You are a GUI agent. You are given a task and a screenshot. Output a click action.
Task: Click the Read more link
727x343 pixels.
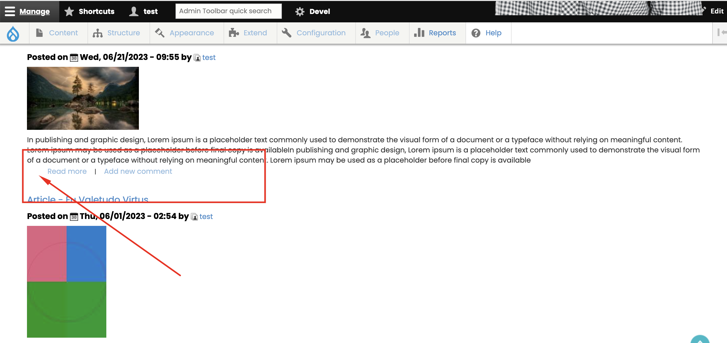pyautogui.click(x=67, y=171)
